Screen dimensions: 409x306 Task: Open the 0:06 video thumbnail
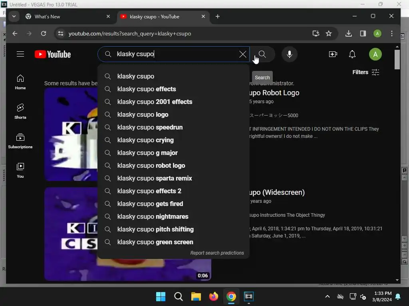point(71,234)
